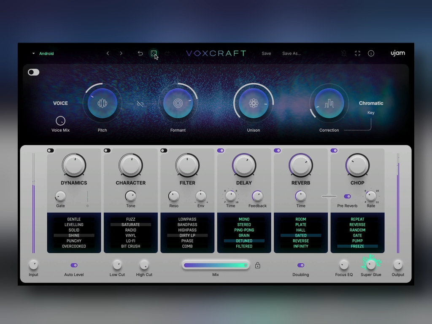
Task: Select RANDOM chop mode
Action: pos(358,230)
